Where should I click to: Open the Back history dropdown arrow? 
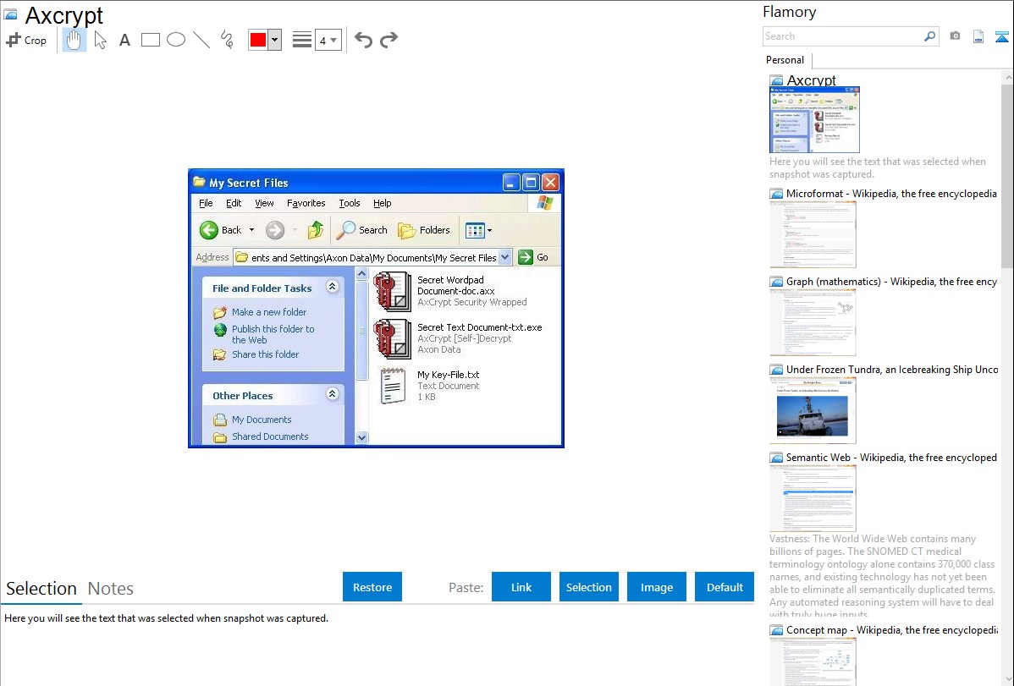point(251,230)
